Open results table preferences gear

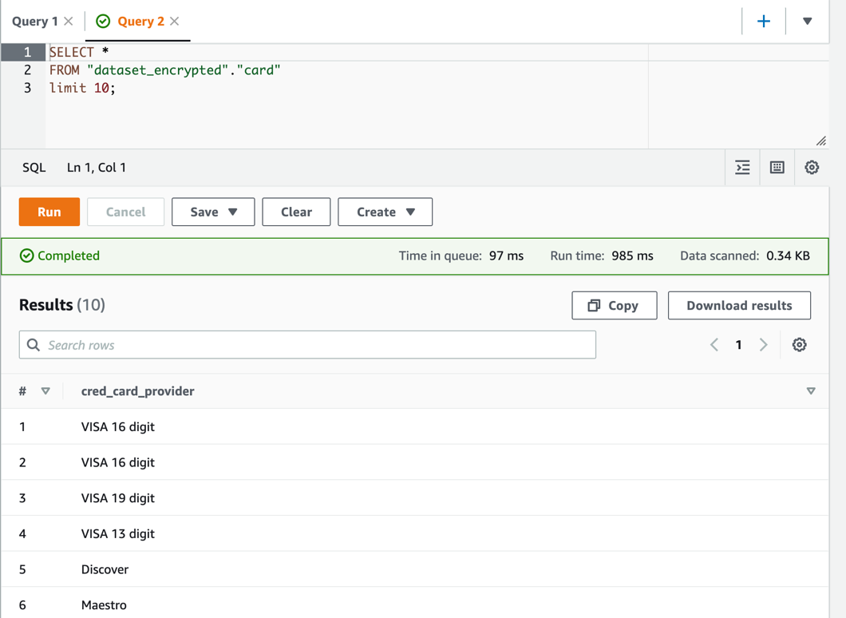[x=799, y=345]
